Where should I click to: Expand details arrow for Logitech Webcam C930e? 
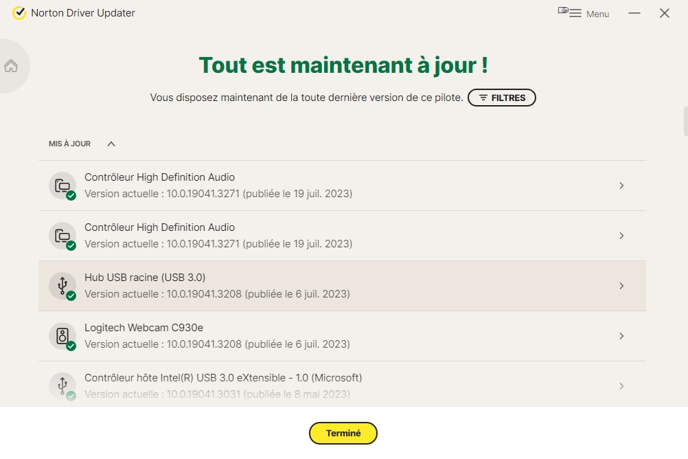click(621, 336)
